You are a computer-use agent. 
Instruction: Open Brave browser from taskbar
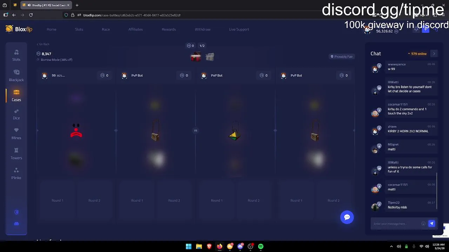tap(209, 246)
